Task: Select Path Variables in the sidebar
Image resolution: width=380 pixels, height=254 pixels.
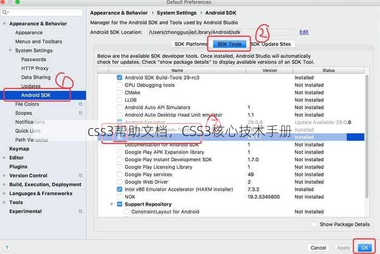Action: click(32, 140)
